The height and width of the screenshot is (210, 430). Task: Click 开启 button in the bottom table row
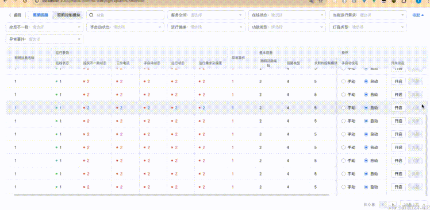pos(398,187)
